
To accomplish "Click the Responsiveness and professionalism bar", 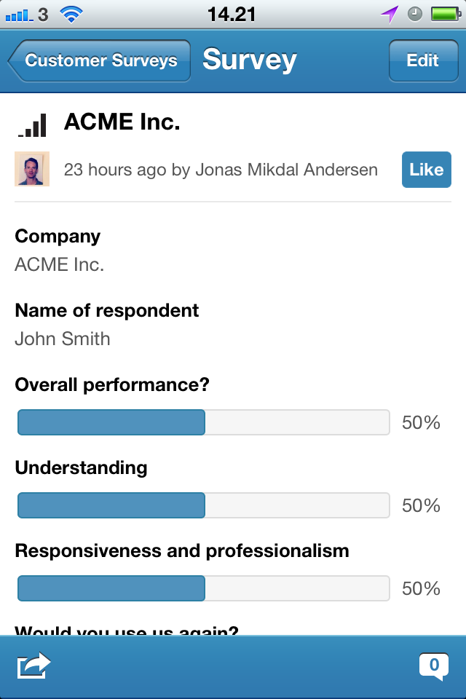I will click(x=203, y=588).
